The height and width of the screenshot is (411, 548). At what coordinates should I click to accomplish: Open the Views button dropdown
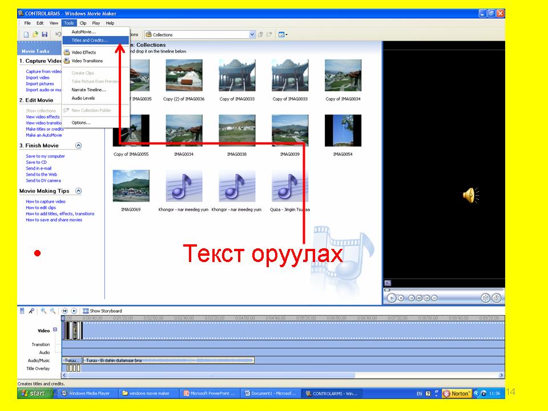pyautogui.click(x=283, y=35)
